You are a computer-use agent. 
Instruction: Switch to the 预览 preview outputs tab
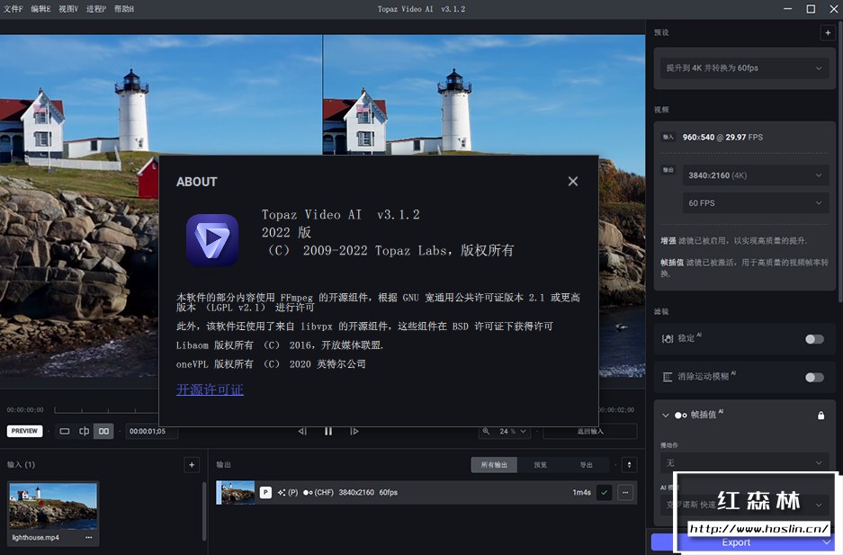[541, 465]
